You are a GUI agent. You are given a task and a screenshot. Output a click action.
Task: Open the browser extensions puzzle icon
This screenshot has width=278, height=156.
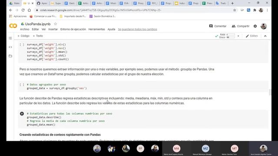255,10
